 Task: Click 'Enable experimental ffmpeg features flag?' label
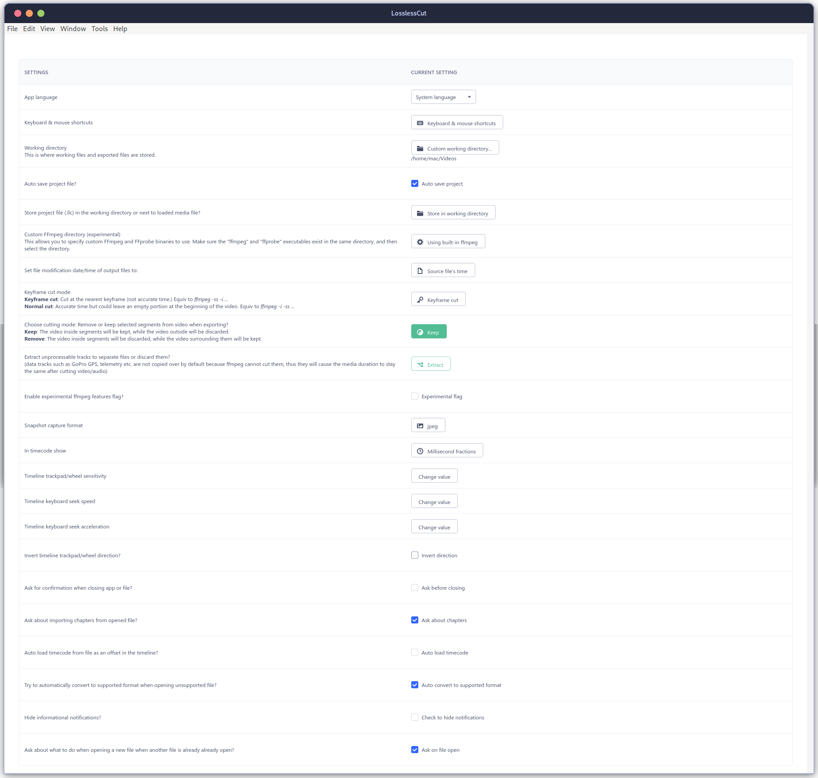(74, 397)
